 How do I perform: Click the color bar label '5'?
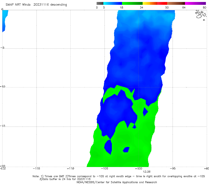click(104, 8)
